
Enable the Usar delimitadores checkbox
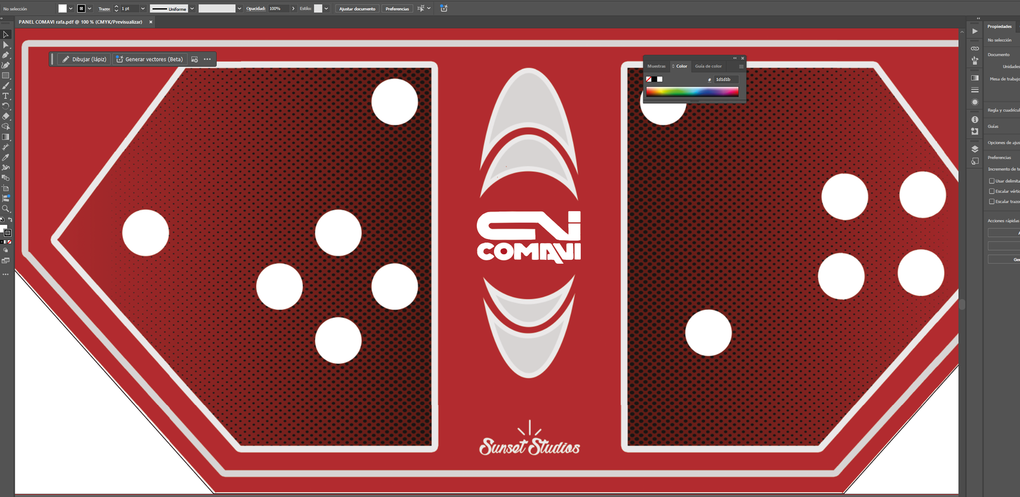[x=991, y=181]
